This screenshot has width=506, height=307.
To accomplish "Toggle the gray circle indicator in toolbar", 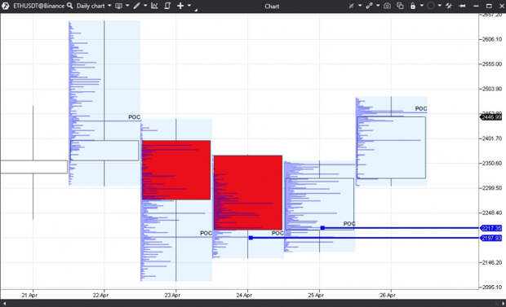I will pos(430,6).
